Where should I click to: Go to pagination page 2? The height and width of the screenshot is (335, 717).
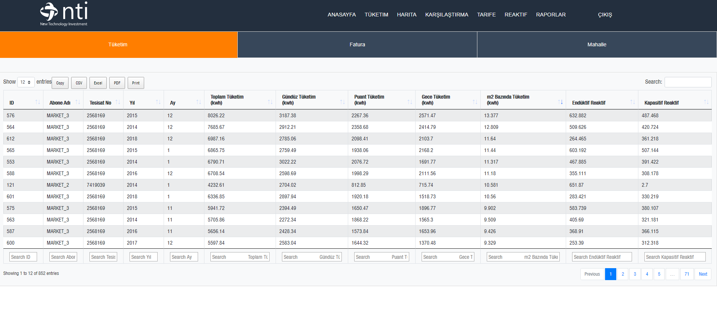(x=623, y=274)
